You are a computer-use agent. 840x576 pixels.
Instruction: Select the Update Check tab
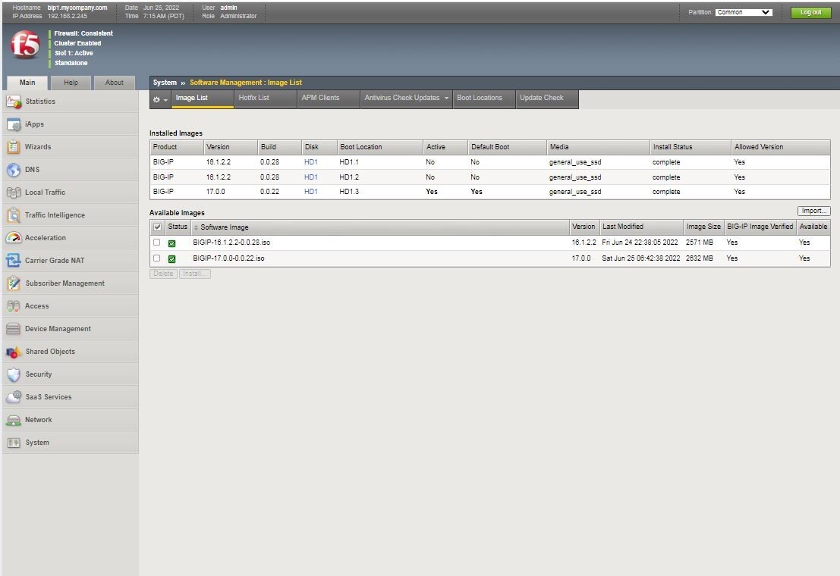(x=547, y=98)
